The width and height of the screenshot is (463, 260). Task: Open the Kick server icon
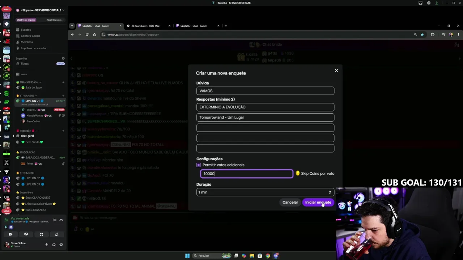click(7, 154)
